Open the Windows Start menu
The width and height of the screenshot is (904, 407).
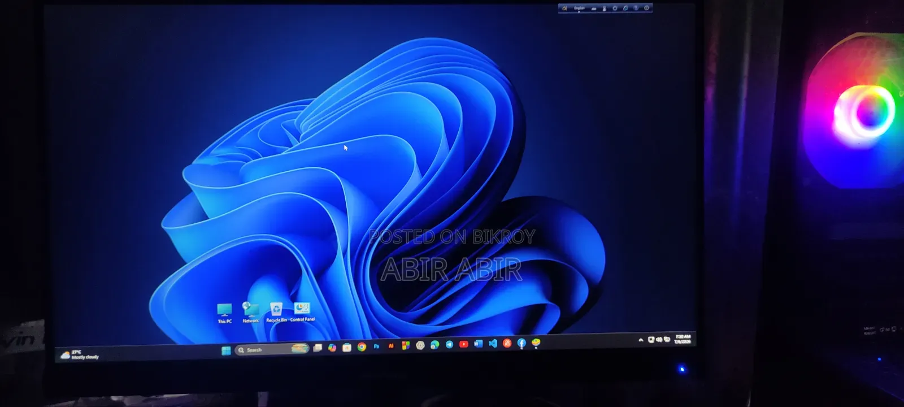coord(226,350)
